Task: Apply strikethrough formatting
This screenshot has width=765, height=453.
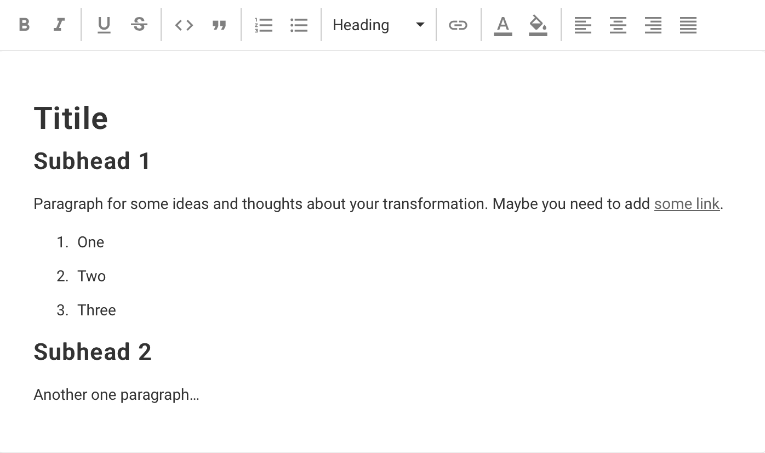Action: pos(139,25)
